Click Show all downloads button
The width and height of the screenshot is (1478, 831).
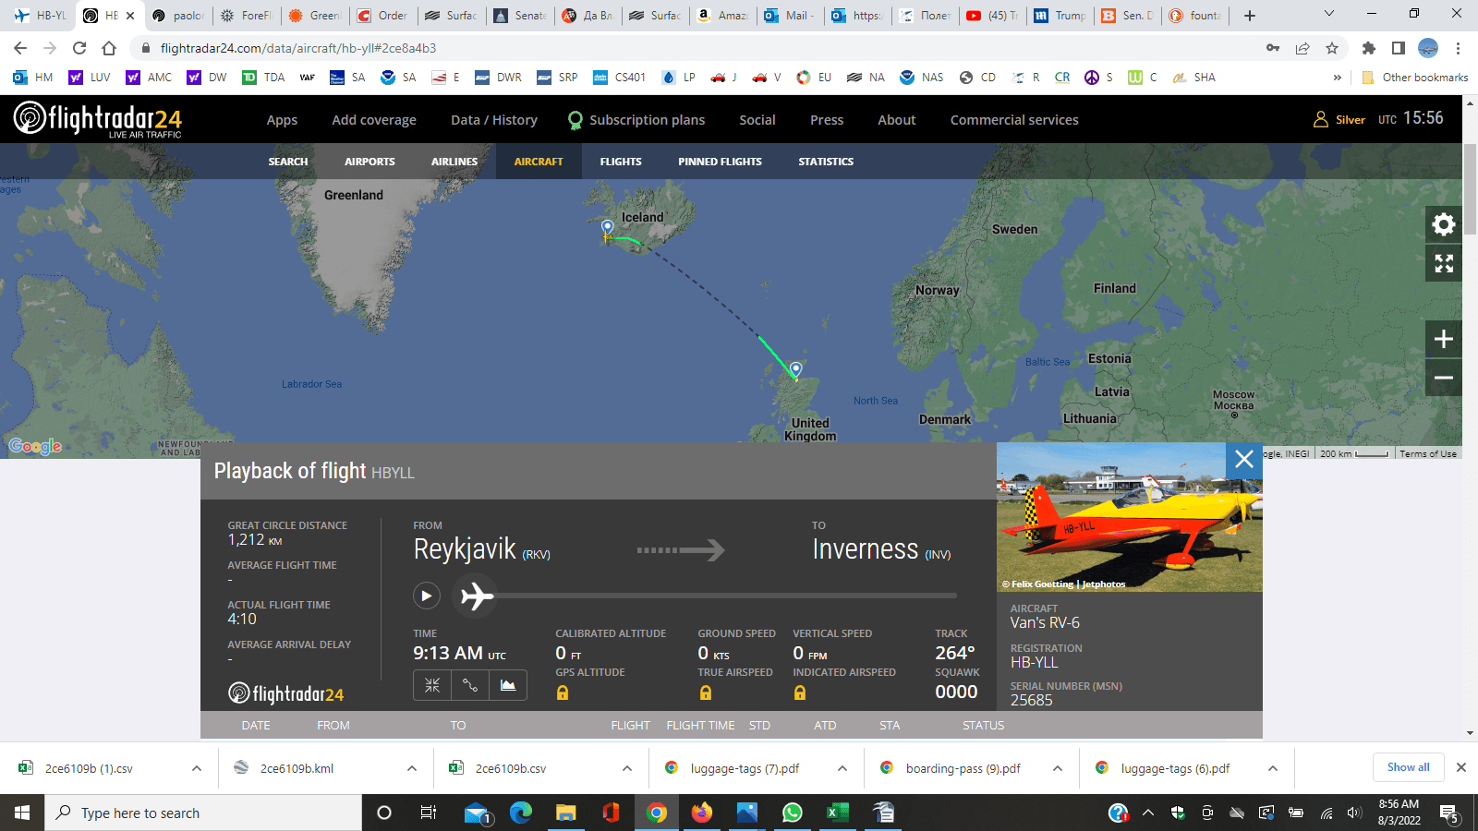[1408, 767]
